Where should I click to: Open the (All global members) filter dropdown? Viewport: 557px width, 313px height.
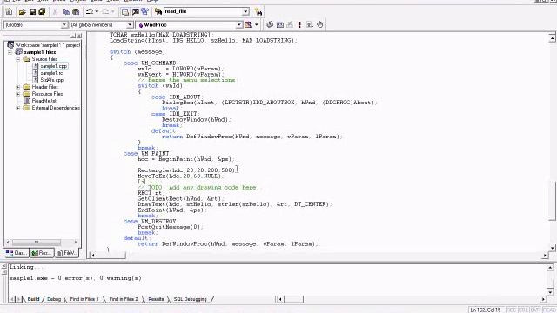pyautogui.click(x=130, y=24)
